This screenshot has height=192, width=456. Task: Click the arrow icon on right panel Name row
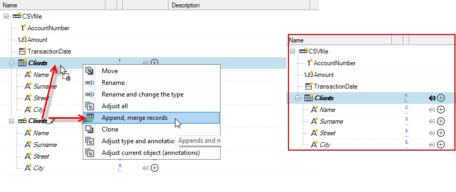[432, 110]
